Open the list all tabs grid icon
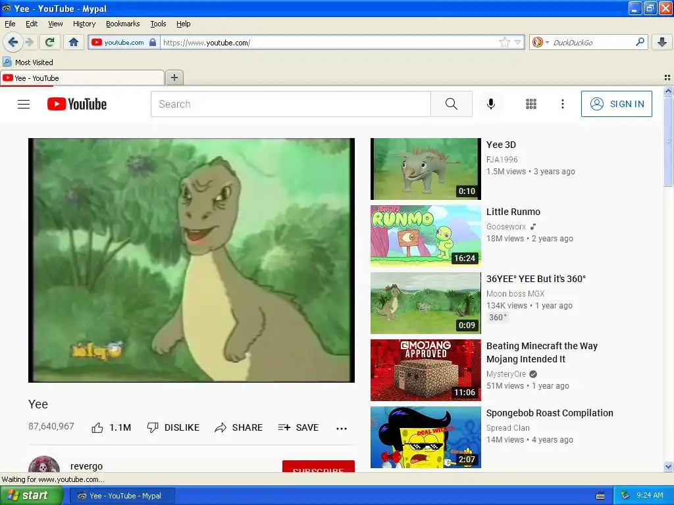Image resolution: width=674 pixels, height=505 pixels. pyautogui.click(x=667, y=78)
